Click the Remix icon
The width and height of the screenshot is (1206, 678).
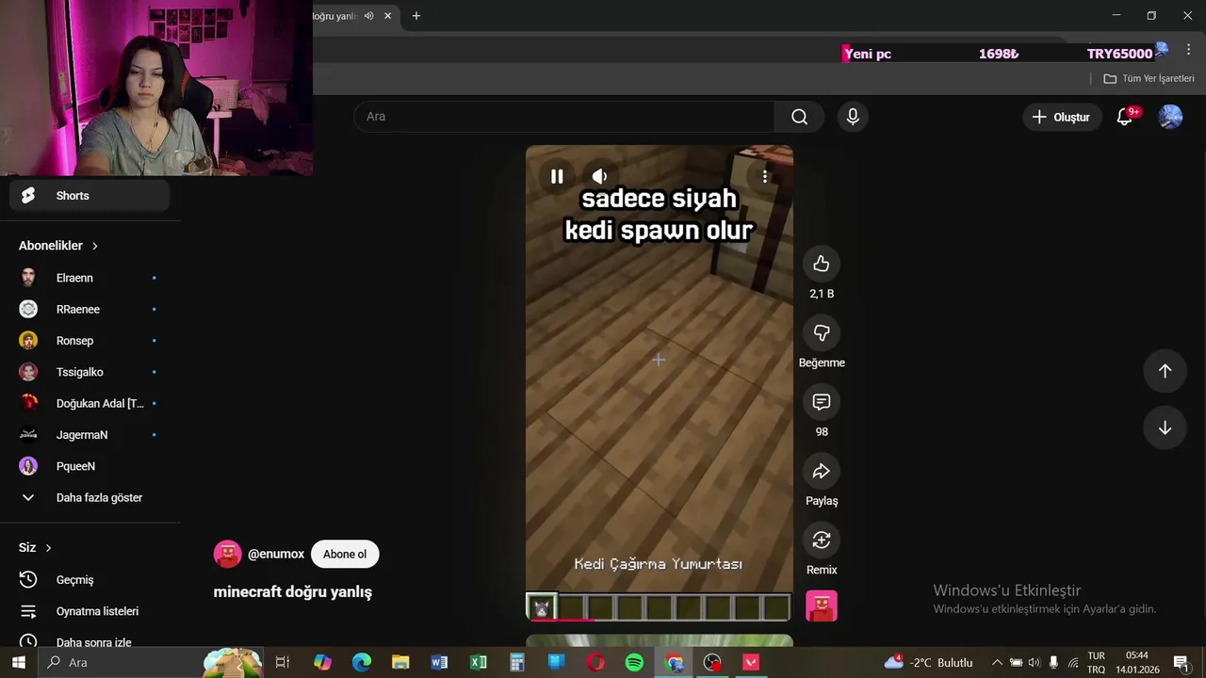tap(822, 540)
